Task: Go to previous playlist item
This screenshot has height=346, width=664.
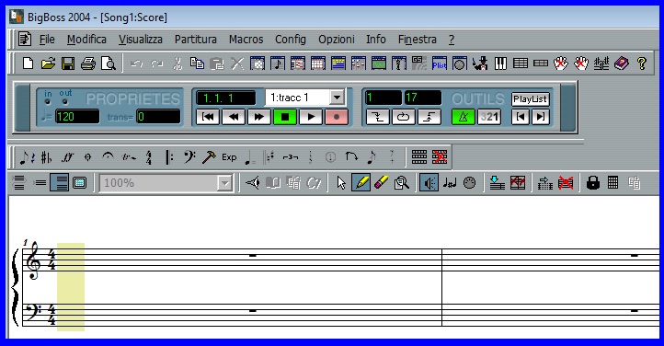Action: pos(521,117)
